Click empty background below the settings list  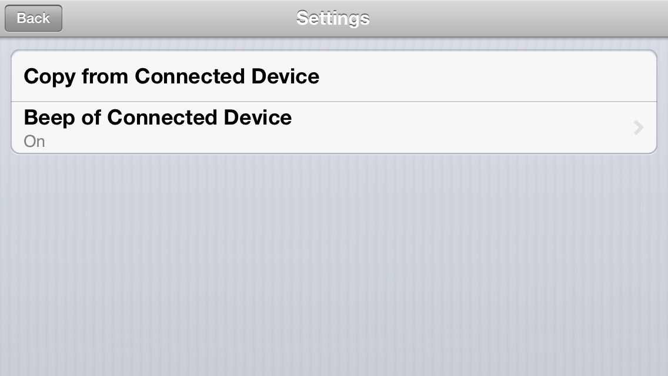tap(333, 264)
